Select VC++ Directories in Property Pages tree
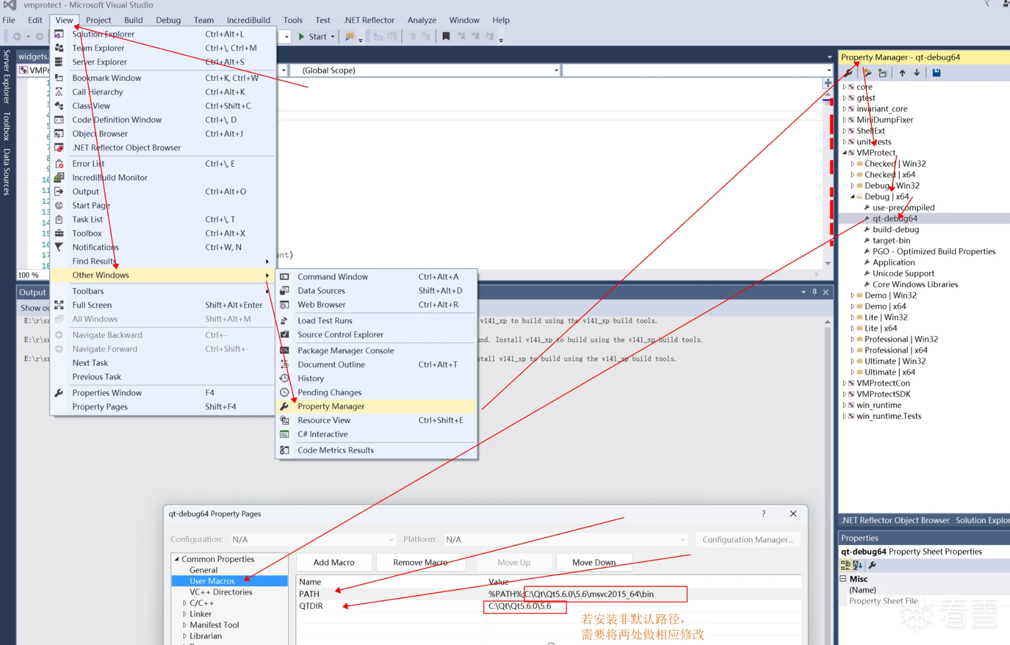The image size is (1010, 645). click(221, 592)
